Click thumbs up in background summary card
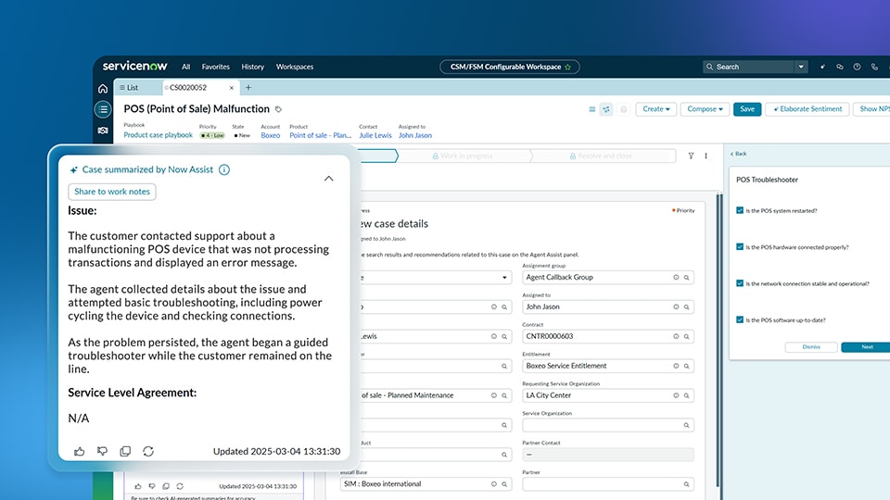 [x=138, y=486]
